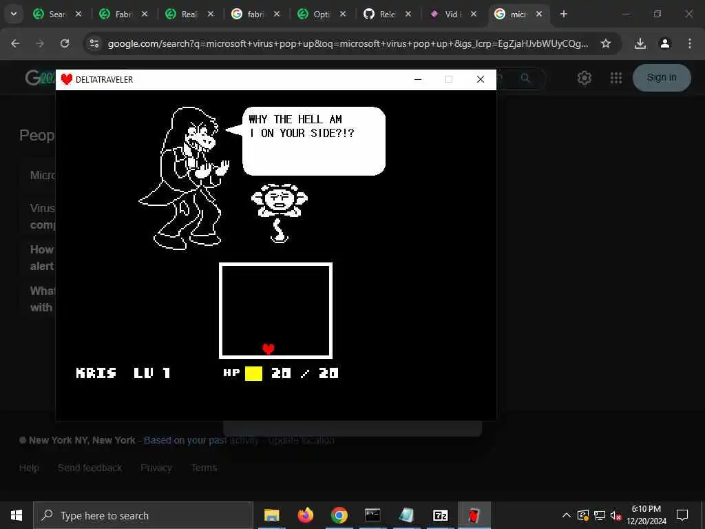Image resolution: width=705 pixels, height=529 pixels.
Task: Open the Terms footer link
Action: tap(204, 468)
